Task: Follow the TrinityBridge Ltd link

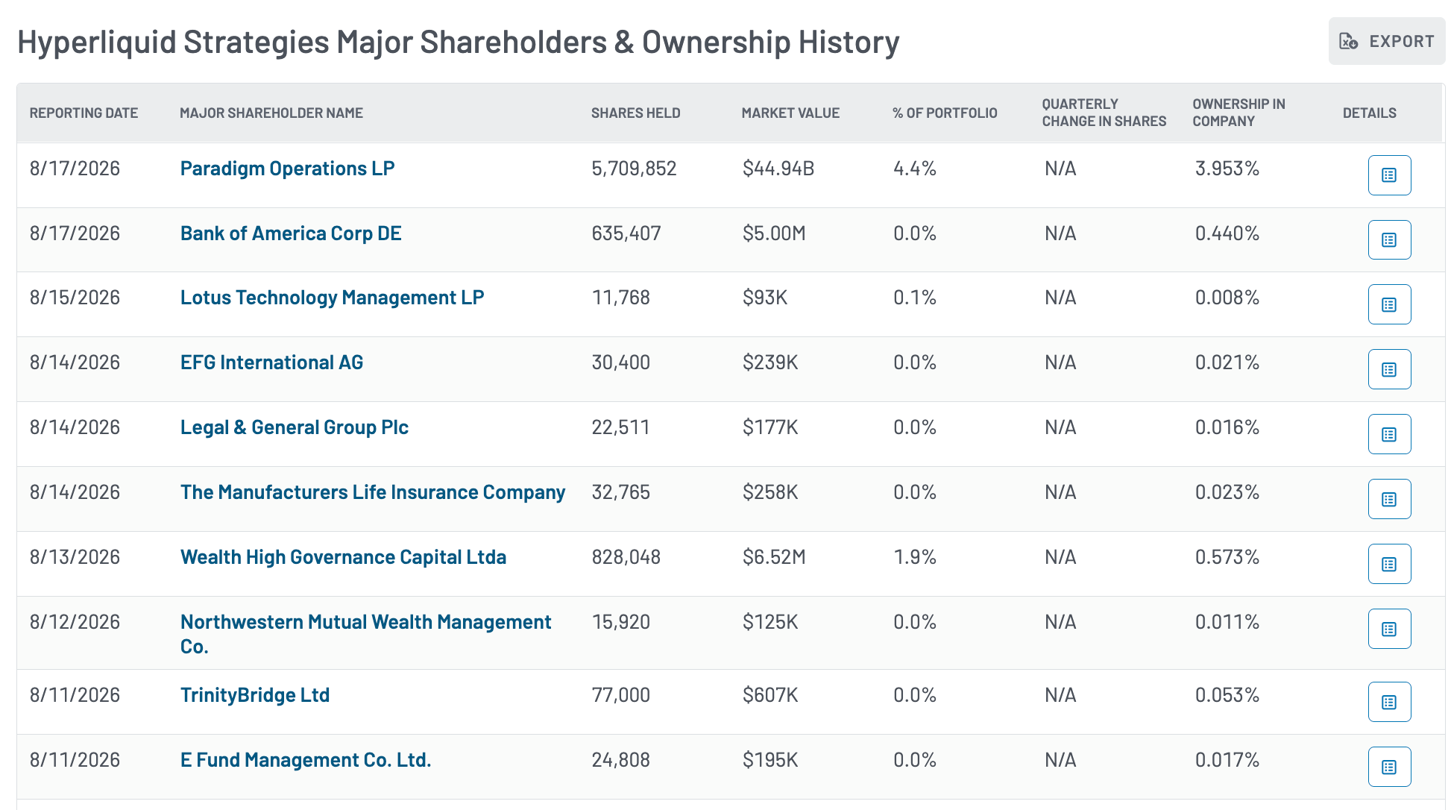Action: coord(255,695)
